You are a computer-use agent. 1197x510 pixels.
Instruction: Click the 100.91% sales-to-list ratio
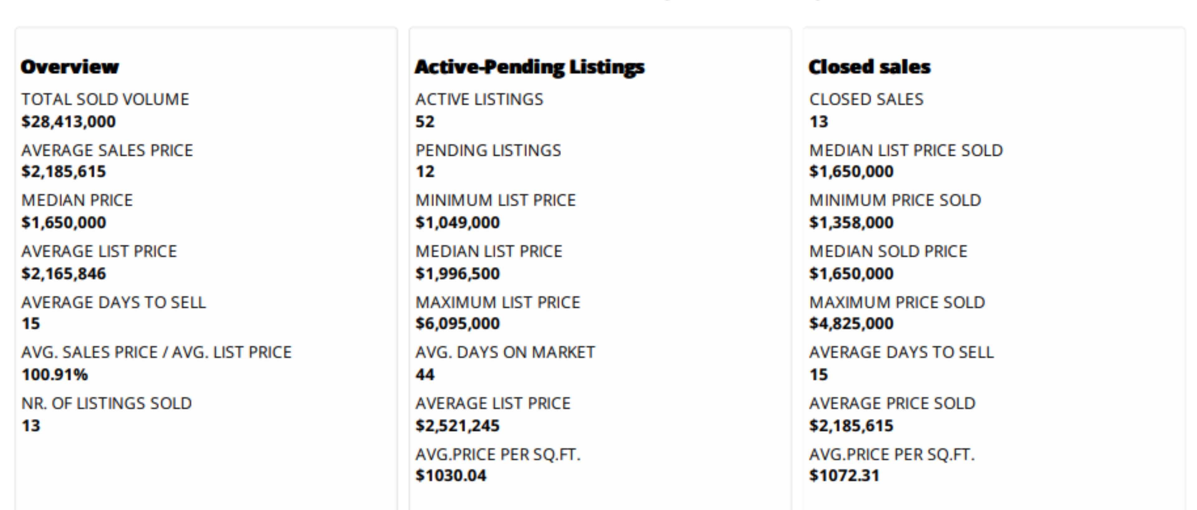point(54,375)
